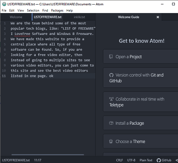
Task: Select the LISTOFFREEWARE.txt tab
Action: pos(47,17)
